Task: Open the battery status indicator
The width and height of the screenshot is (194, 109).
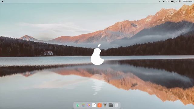Action: tap(172, 1)
